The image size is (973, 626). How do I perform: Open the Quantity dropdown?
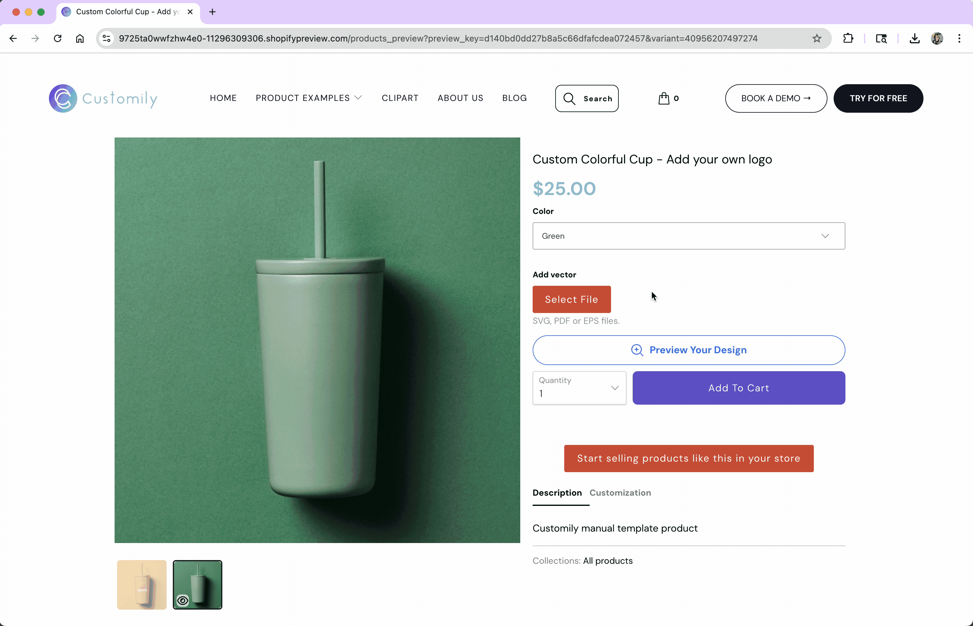click(579, 388)
